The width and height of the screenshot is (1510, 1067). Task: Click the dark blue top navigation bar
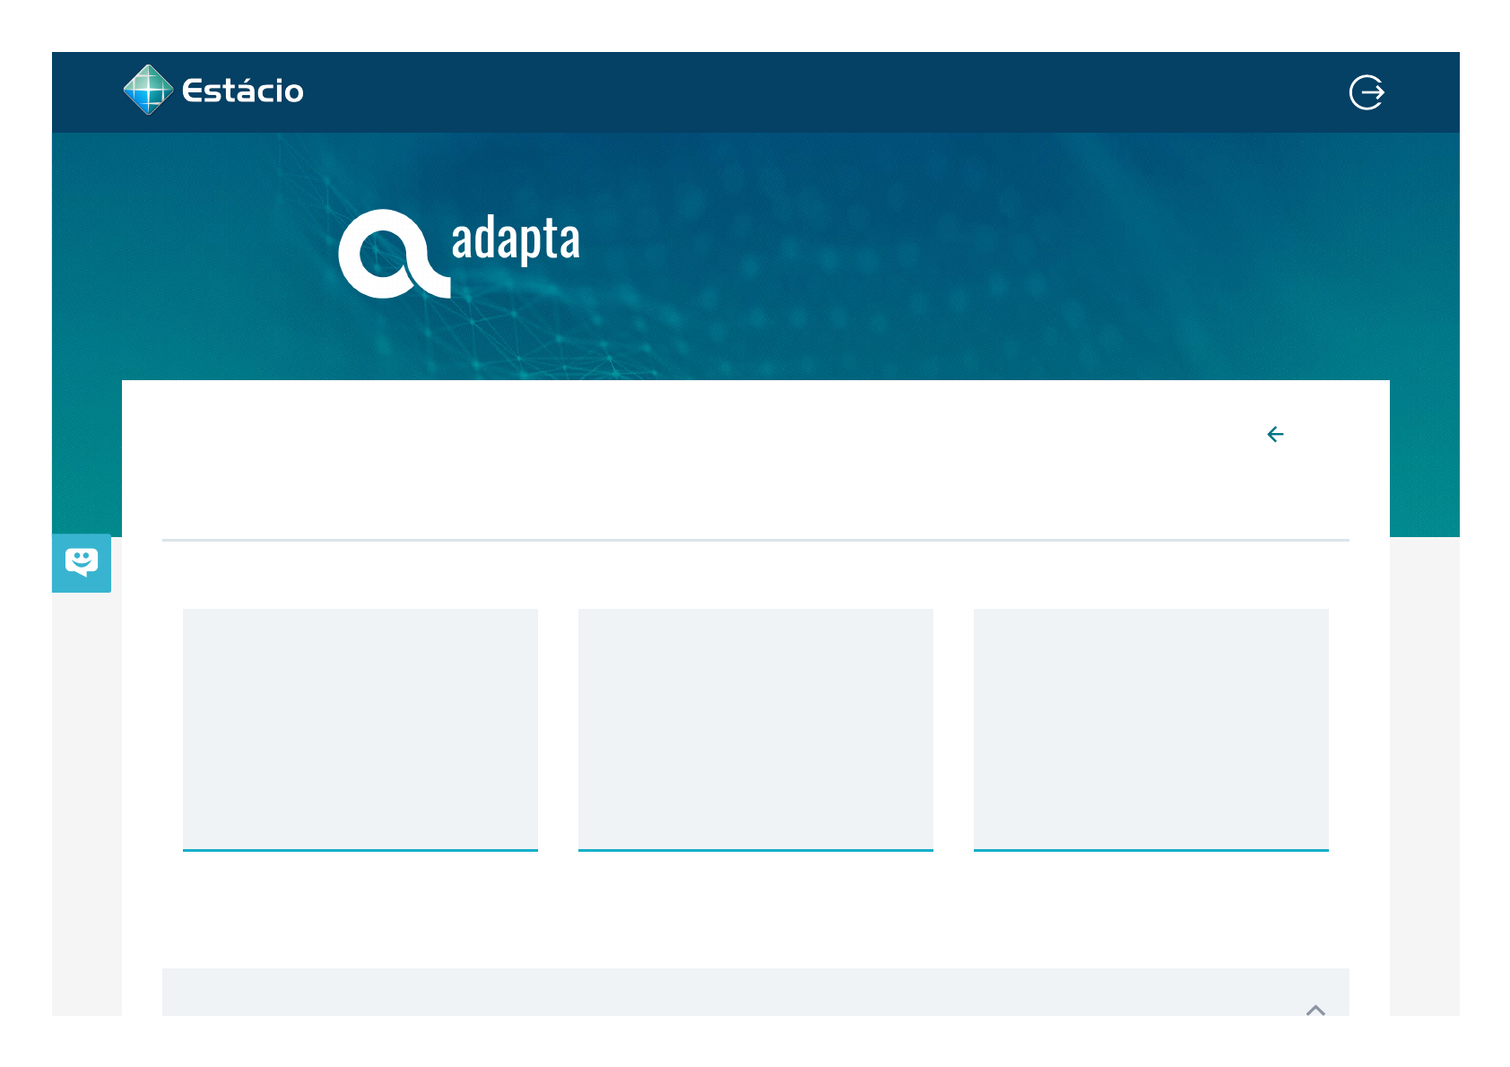807,91
